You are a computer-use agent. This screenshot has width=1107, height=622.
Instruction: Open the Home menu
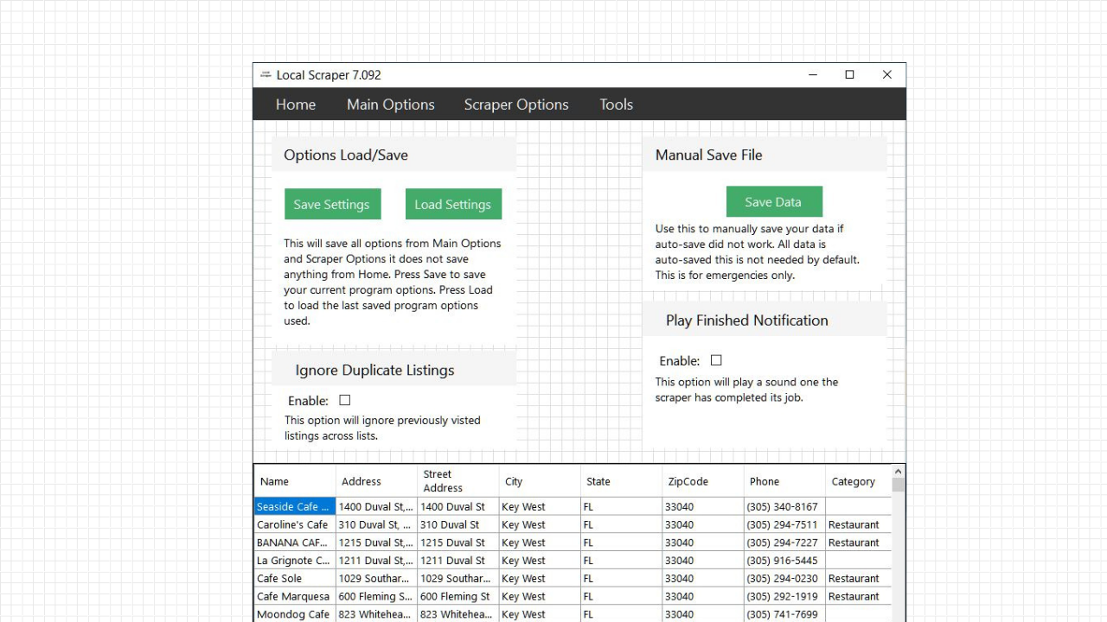[x=296, y=104]
